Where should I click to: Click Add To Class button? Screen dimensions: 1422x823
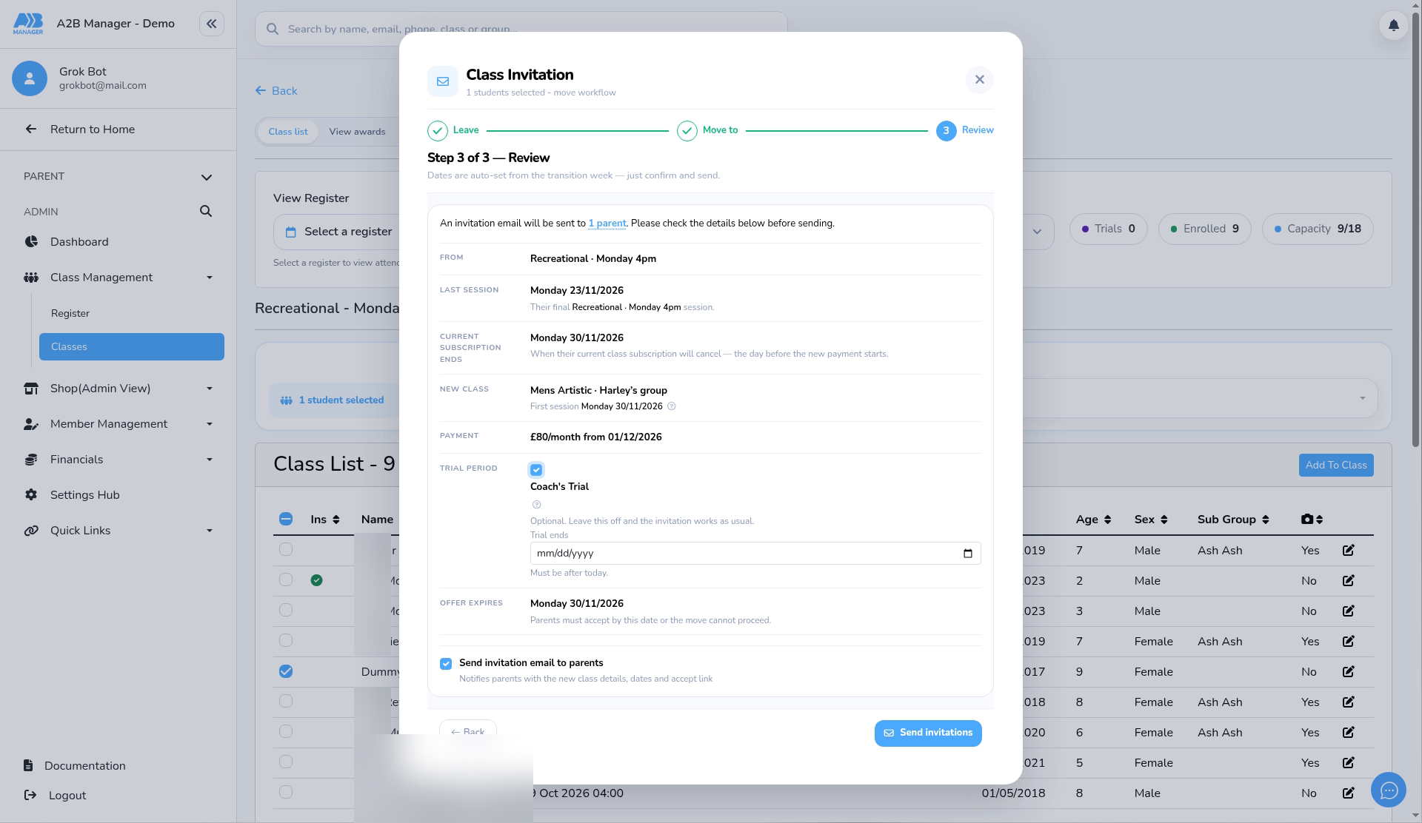[1336, 466]
